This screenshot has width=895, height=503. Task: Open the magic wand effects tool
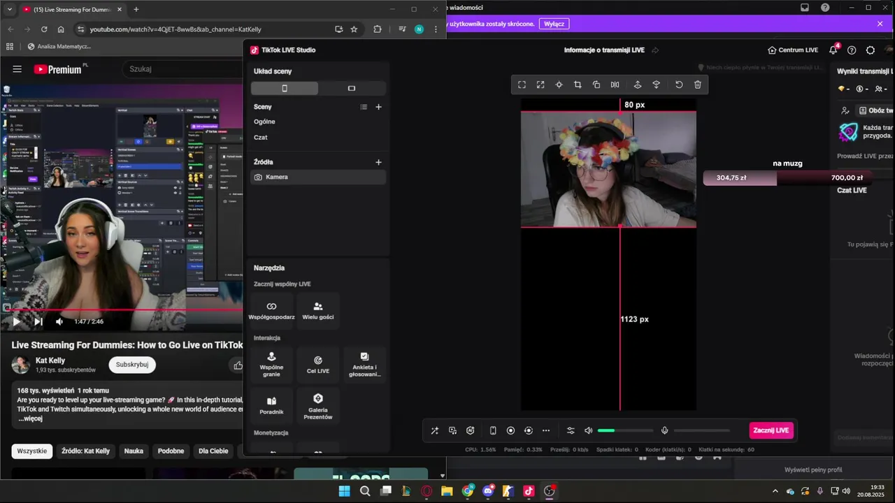(434, 430)
